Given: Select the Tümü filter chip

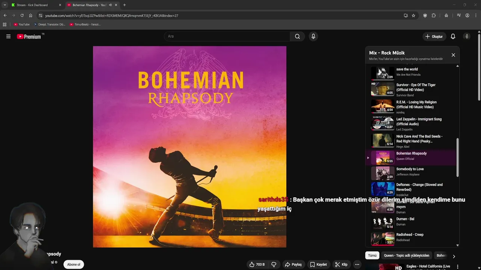Looking at the screenshot, I should tap(372, 255).
